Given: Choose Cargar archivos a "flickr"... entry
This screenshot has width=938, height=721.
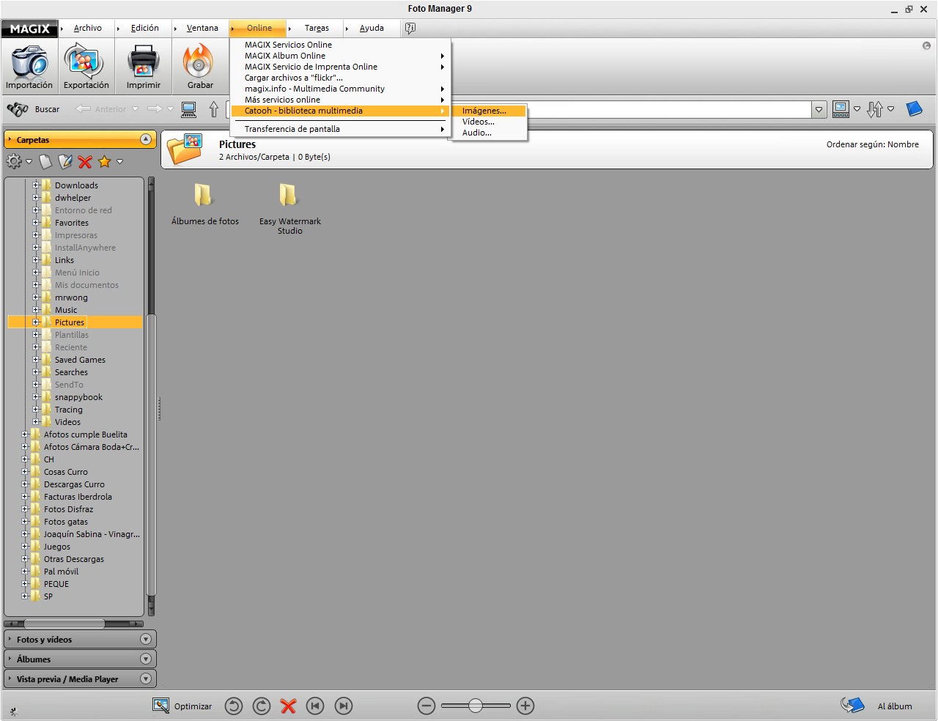Looking at the screenshot, I should pos(340,78).
